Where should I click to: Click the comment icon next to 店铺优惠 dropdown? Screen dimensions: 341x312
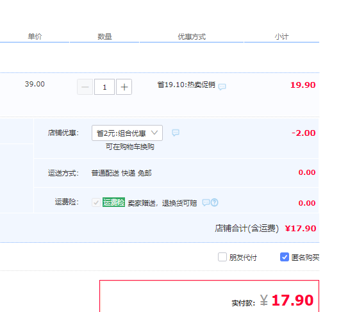click(176, 133)
